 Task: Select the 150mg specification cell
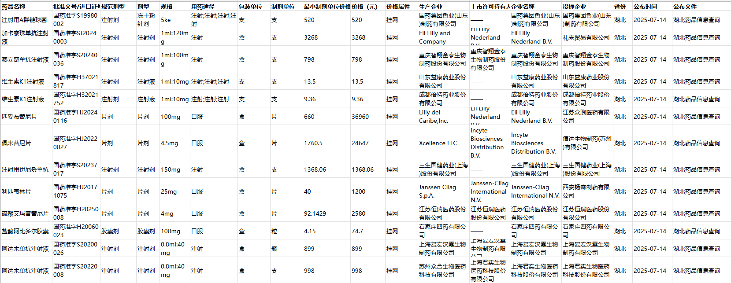[175, 169]
